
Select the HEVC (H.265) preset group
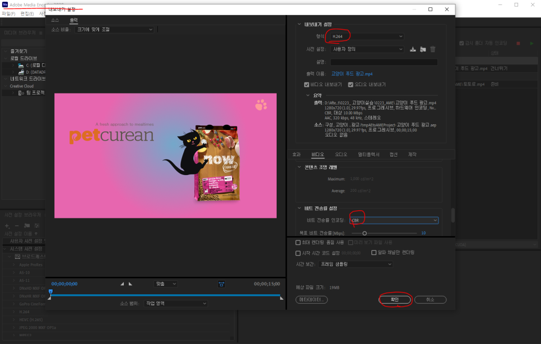click(x=31, y=320)
